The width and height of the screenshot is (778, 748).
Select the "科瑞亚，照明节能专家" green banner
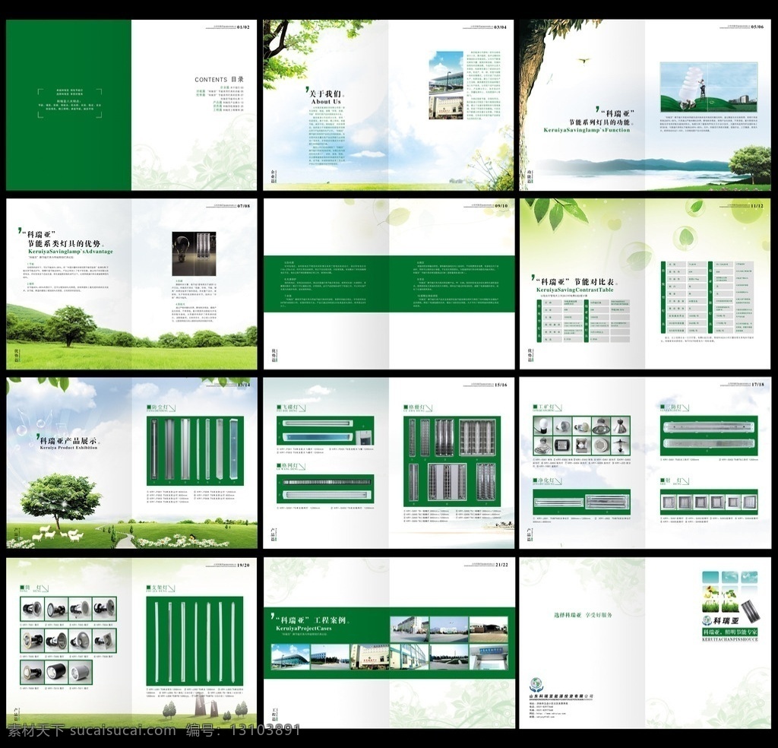click(730, 632)
